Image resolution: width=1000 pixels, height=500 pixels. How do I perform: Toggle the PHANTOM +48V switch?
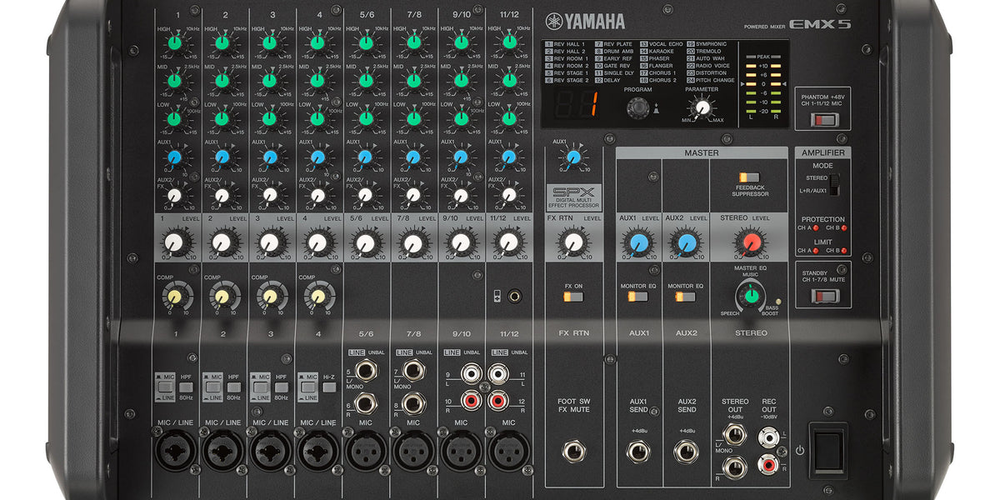click(x=823, y=119)
